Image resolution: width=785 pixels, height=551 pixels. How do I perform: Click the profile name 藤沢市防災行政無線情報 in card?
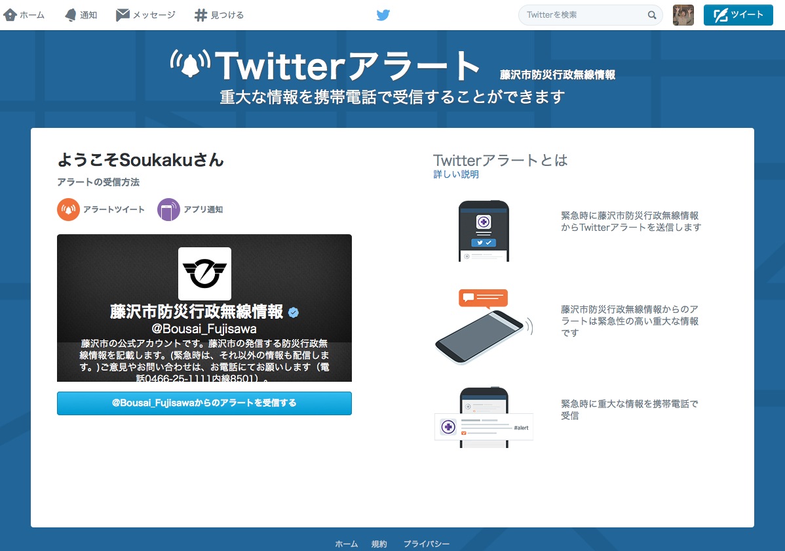(x=197, y=312)
